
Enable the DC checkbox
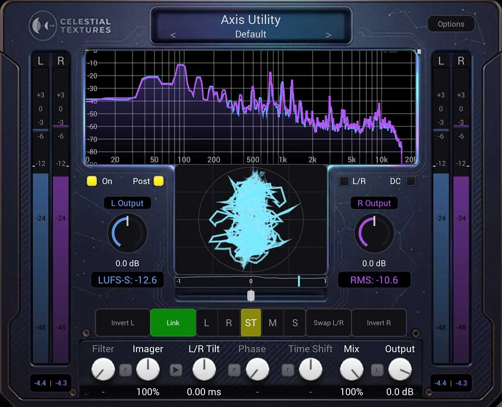[x=411, y=181]
